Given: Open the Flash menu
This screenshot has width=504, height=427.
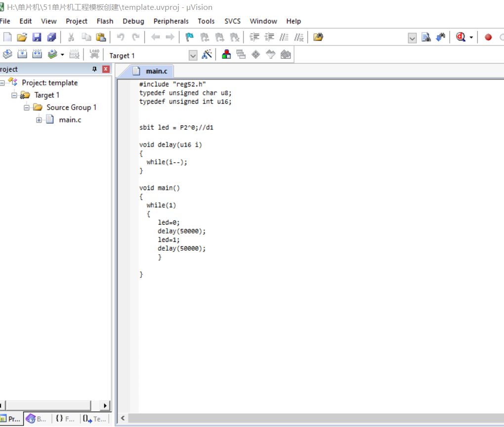Looking at the screenshot, I should click(105, 21).
